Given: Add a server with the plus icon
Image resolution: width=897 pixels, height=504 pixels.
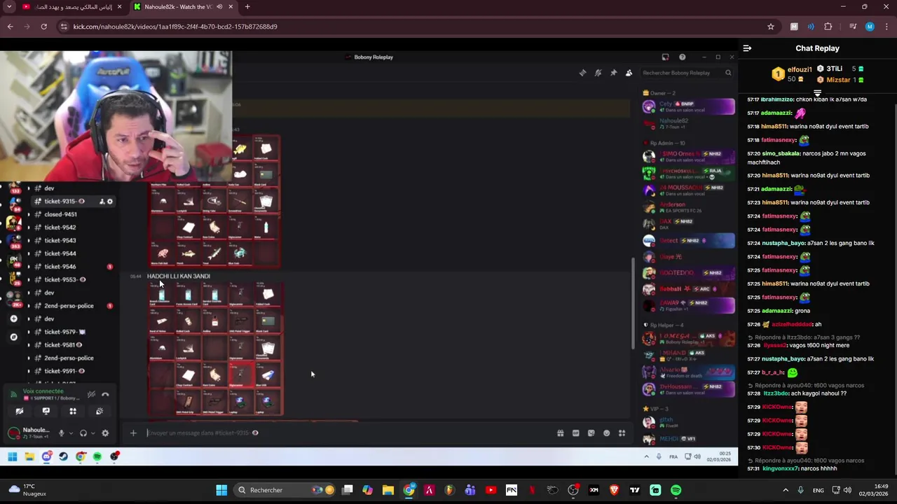Looking at the screenshot, I should click(13, 319).
